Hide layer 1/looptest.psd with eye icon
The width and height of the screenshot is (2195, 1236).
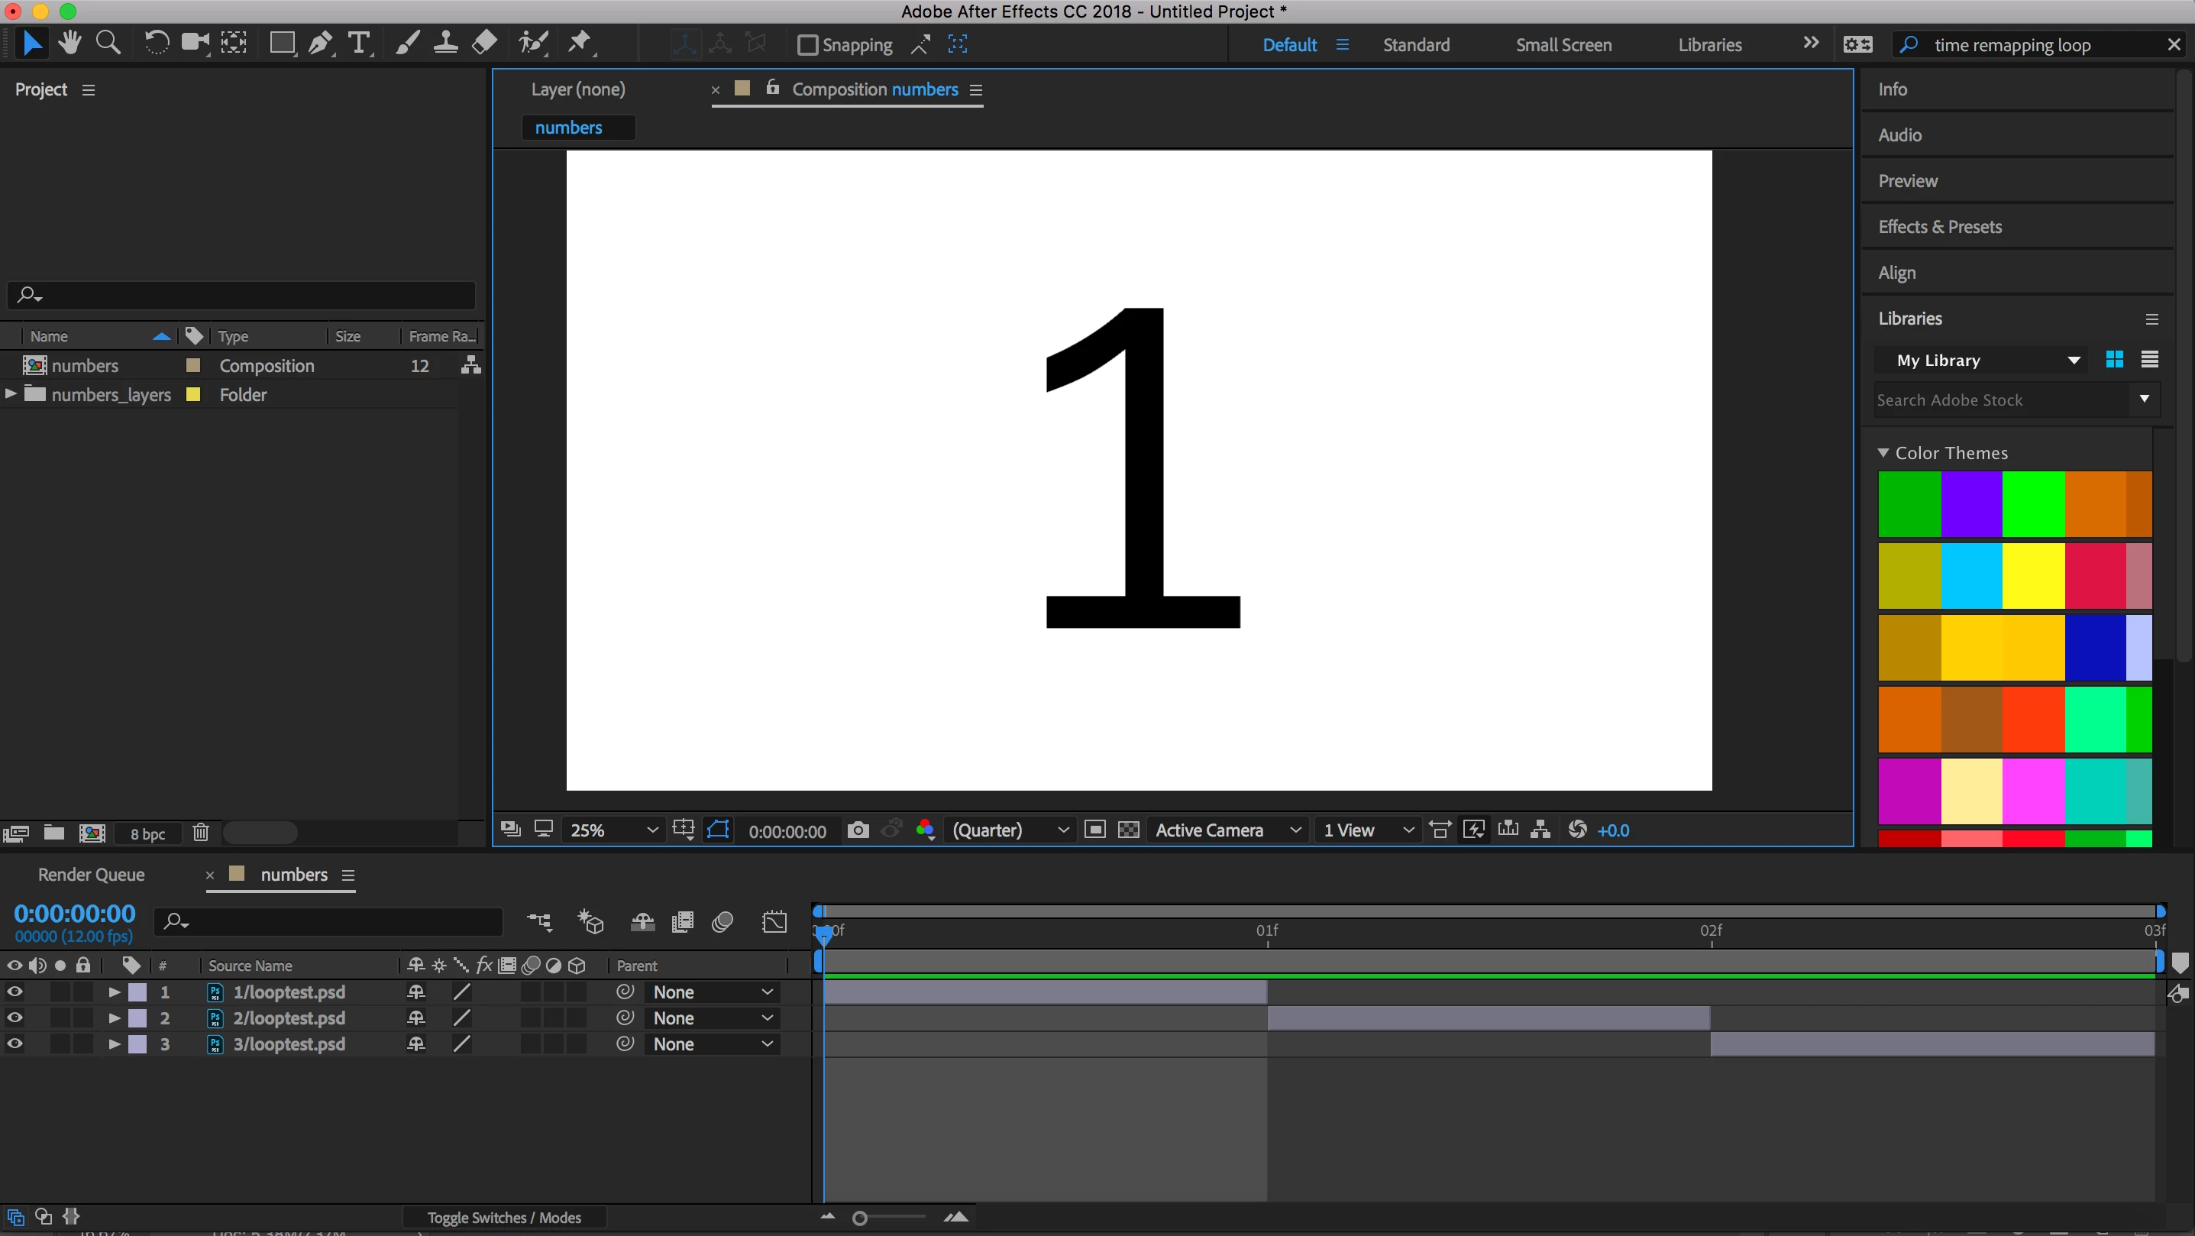(x=15, y=992)
